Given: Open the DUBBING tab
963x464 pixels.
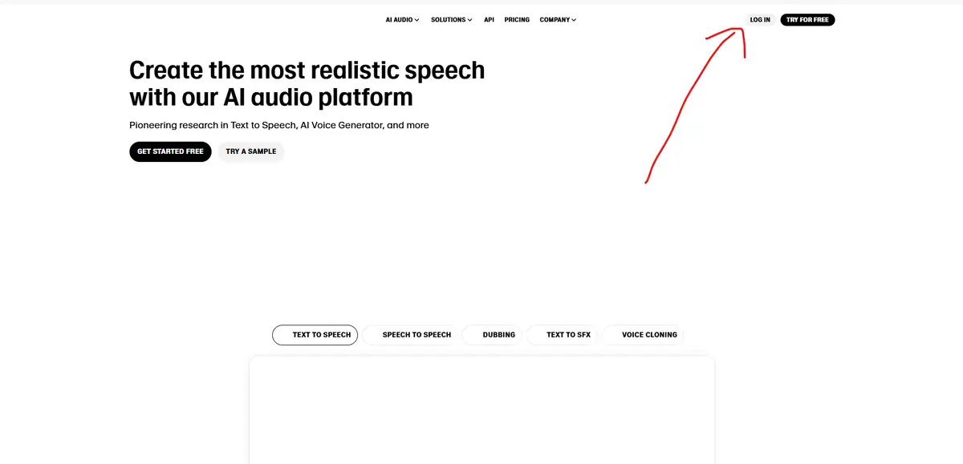Looking at the screenshot, I should coord(493,335).
